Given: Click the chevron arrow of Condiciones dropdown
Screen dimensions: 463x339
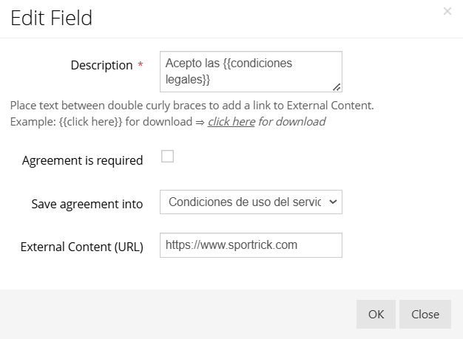Looking at the screenshot, I should (x=333, y=202).
